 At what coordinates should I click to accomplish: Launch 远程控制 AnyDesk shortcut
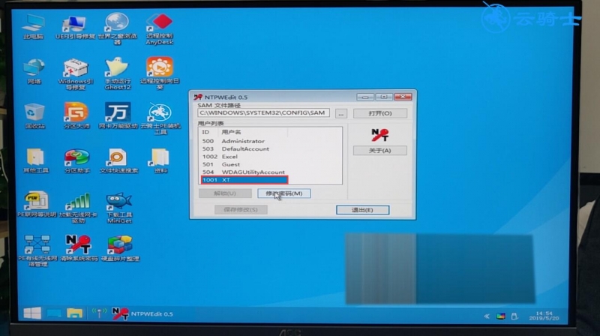[160, 28]
